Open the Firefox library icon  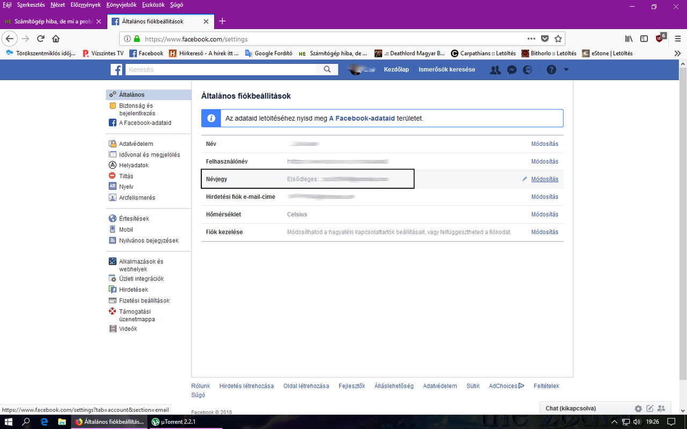[x=628, y=39]
